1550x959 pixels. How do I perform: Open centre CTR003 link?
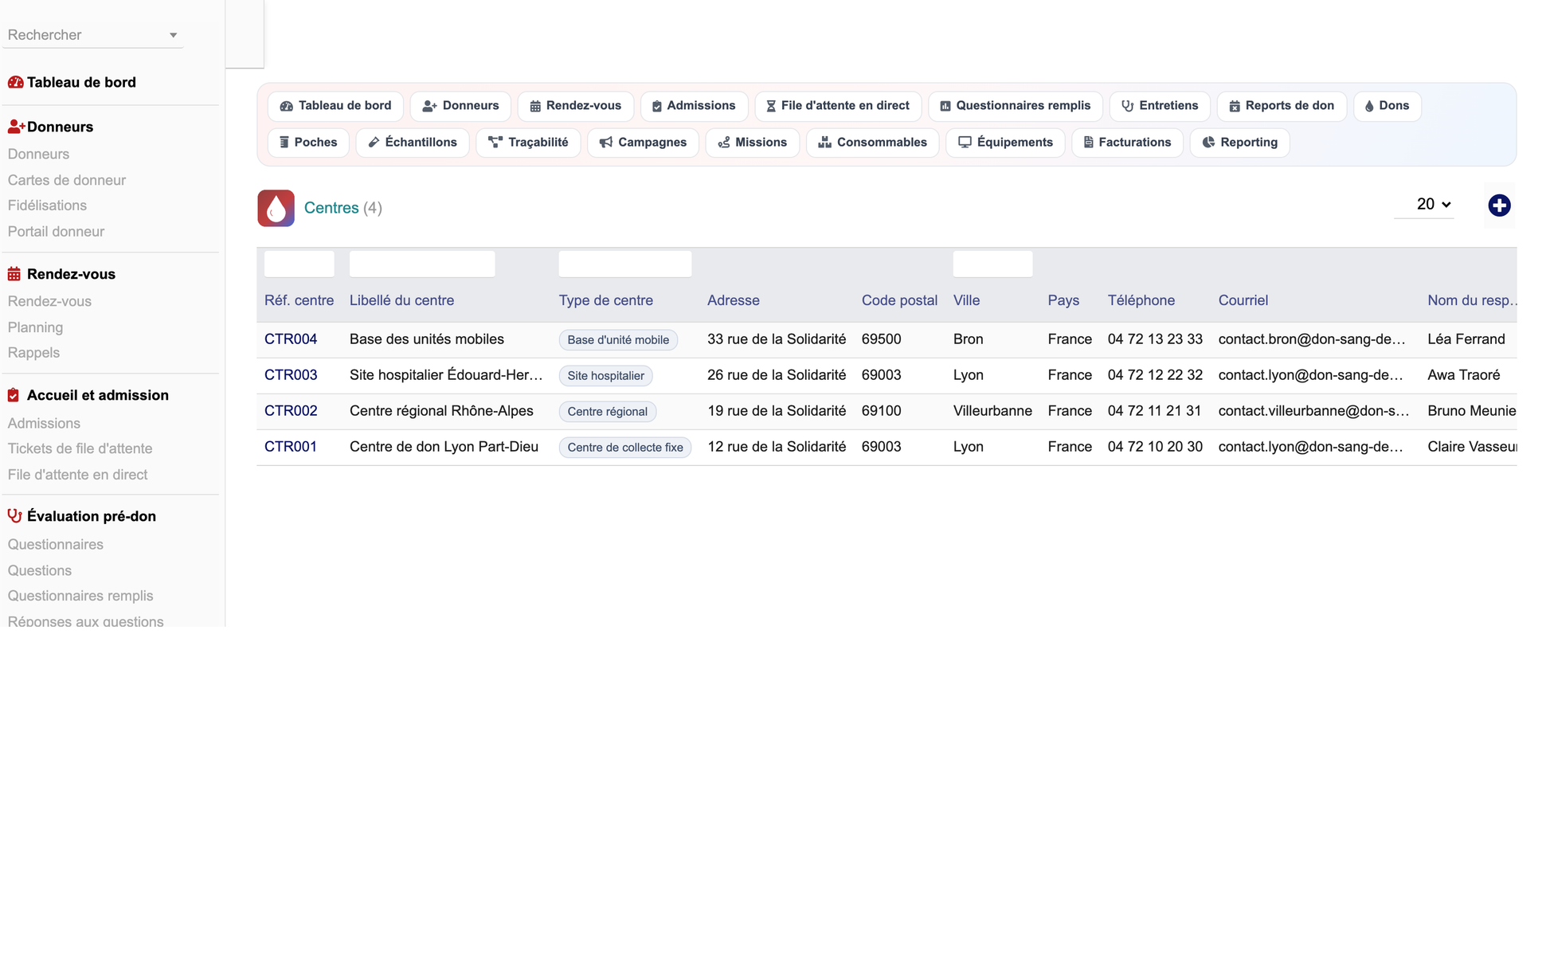pos(291,375)
